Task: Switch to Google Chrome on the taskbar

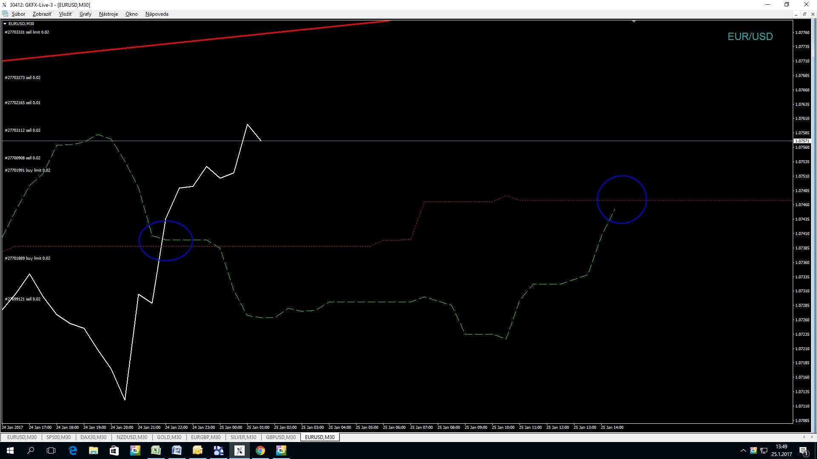Action: click(x=260, y=450)
